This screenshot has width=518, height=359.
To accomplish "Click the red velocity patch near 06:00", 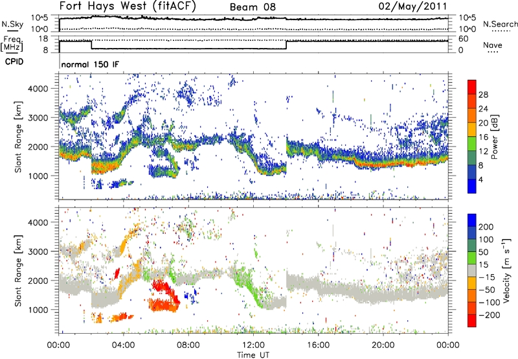I will coord(164,296).
